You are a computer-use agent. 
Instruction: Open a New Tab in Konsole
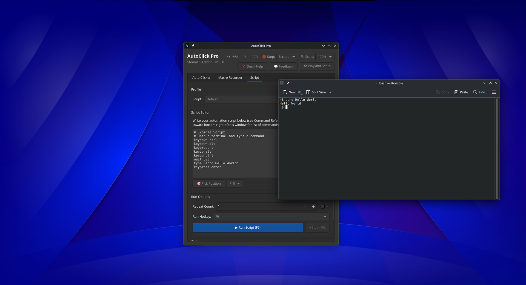(292, 92)
